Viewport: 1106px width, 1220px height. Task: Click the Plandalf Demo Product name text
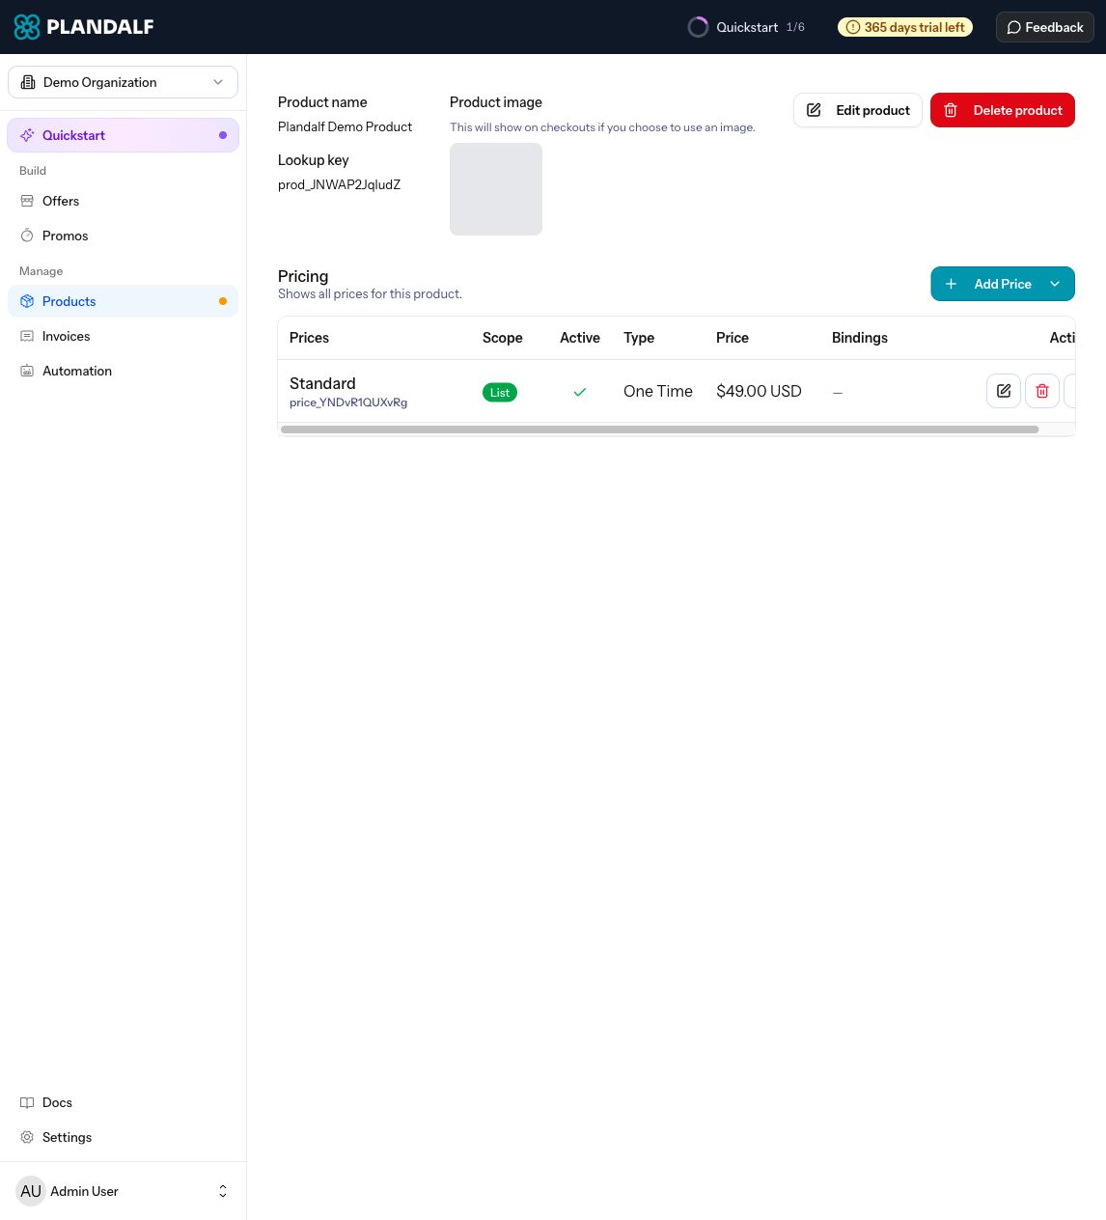click(x=345, y=126)
